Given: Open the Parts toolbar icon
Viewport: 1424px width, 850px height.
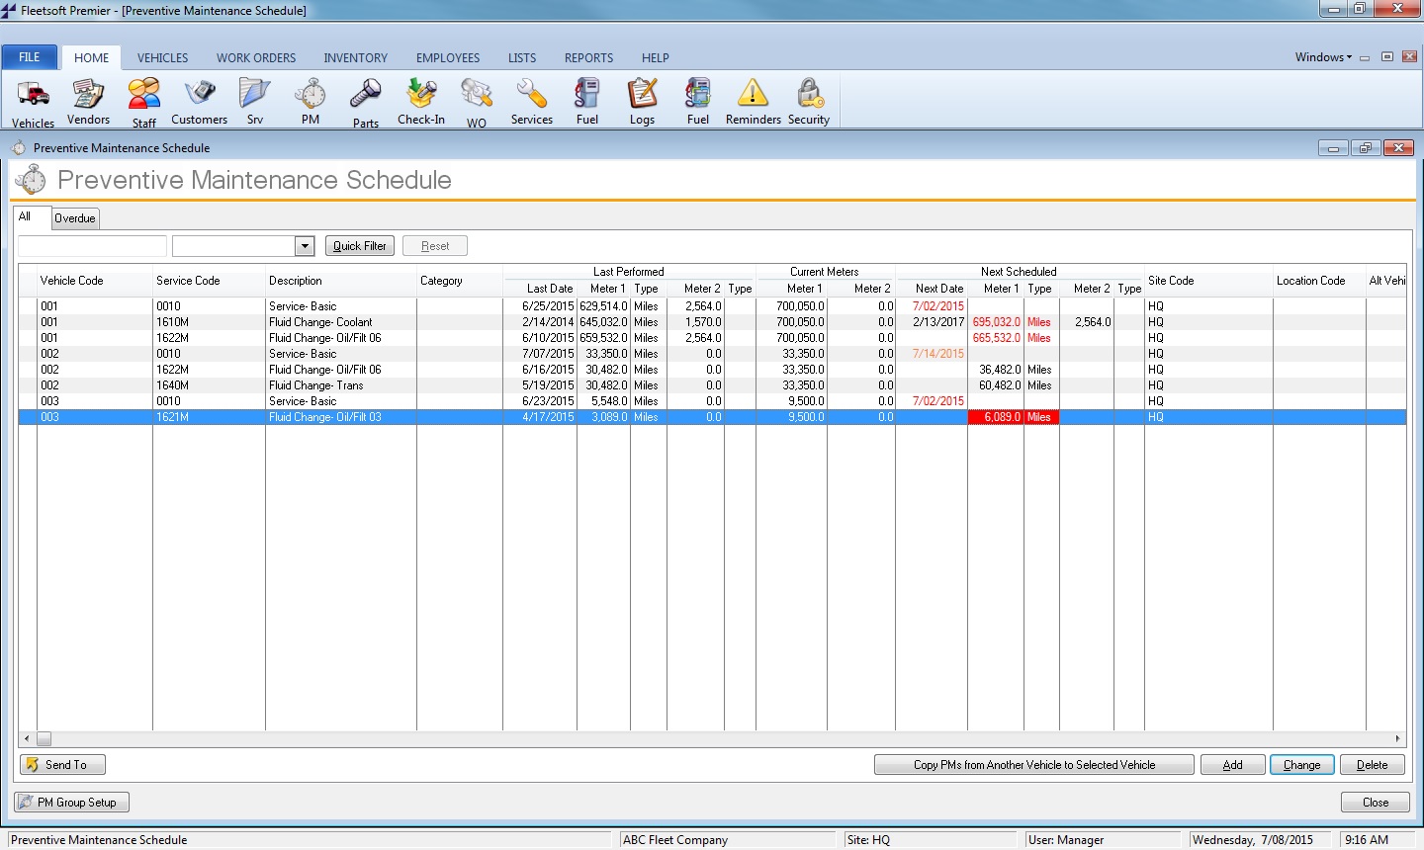Looking at the screenshot, I should pos(366,103).
